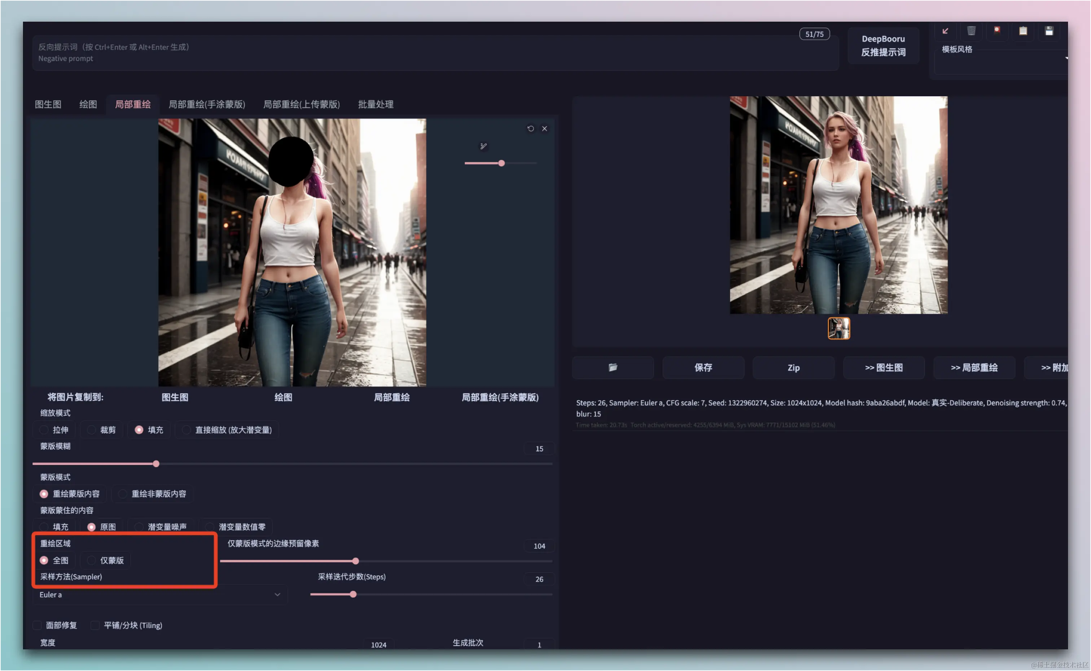1091x671 pixels.
Task: Click the trash can clear-prompt icon
Action: pyautogui.click(x=971, y=31)
